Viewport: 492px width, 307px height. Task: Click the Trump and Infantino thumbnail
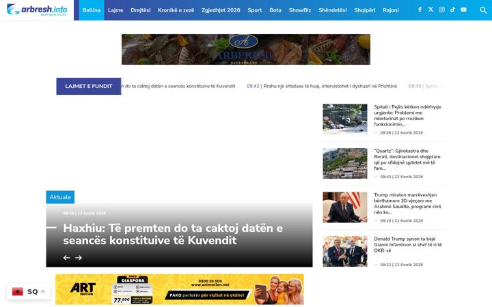(345, 251)
